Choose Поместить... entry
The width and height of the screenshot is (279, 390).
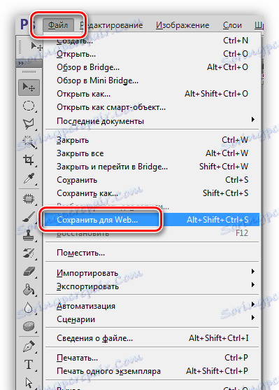click(x=152, y=253)
